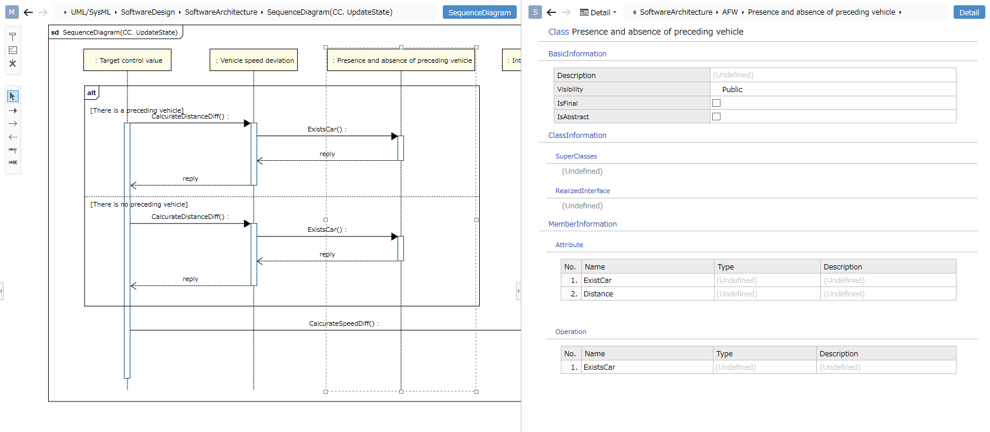
Task: Select the dashed reply message tool
Action: (12, 137)
